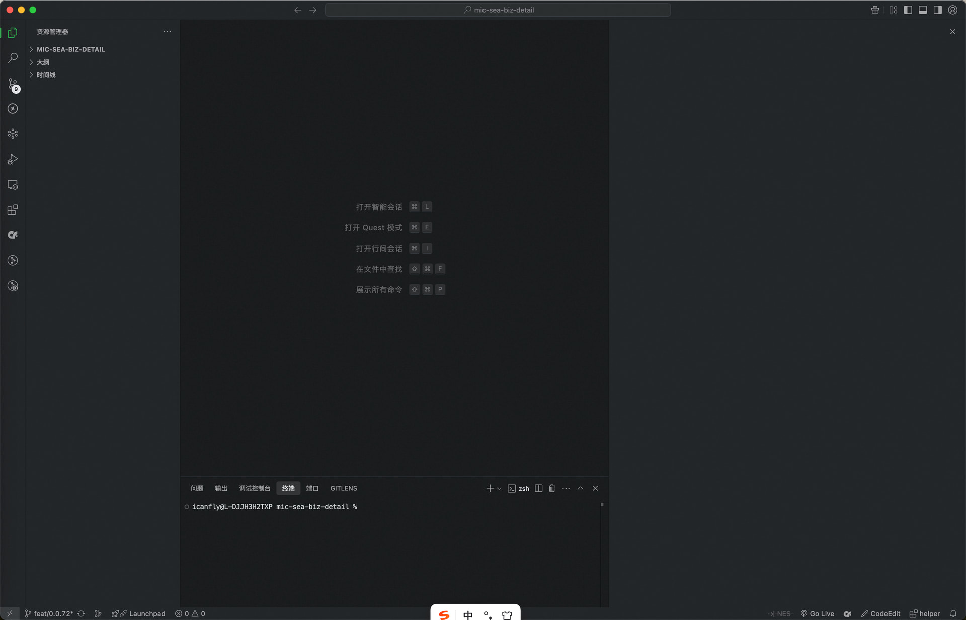Click Go Live in status bar
This screenshot has width=966, height=620.
point(818,613)
